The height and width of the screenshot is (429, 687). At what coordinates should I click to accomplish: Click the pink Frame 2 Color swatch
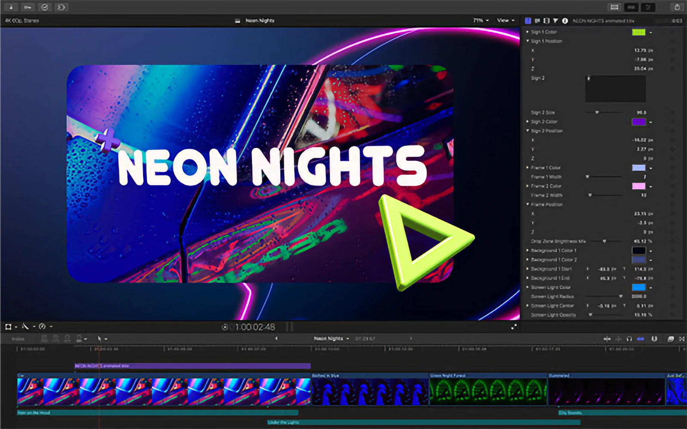click(x=638, y=186)
